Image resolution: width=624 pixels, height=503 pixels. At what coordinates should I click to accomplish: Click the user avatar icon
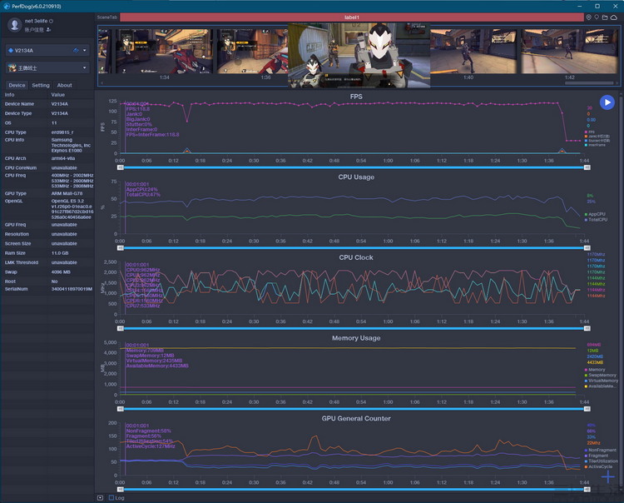pyautogui.click(x=15, y=25)
